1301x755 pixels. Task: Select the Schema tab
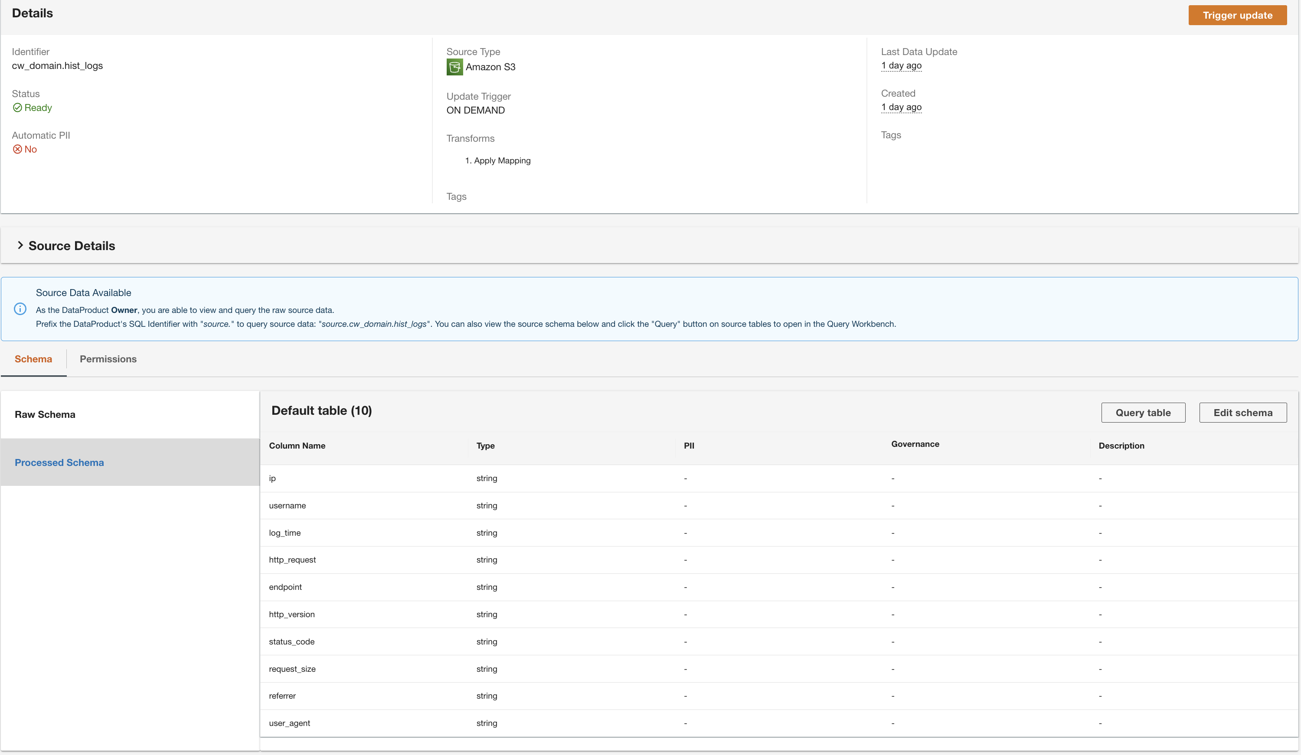click(33, 359)
